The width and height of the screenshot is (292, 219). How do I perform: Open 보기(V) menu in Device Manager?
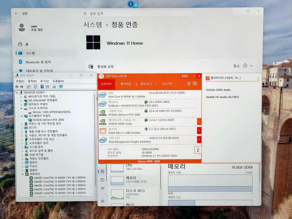(x=44, y=81)
